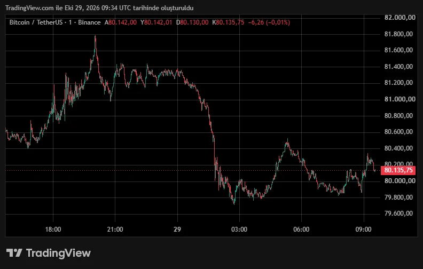The width and height of the screenshot is (423, 269).
Task: Click the 81.800,00 price axis label
Action: [x=398, y=34]
